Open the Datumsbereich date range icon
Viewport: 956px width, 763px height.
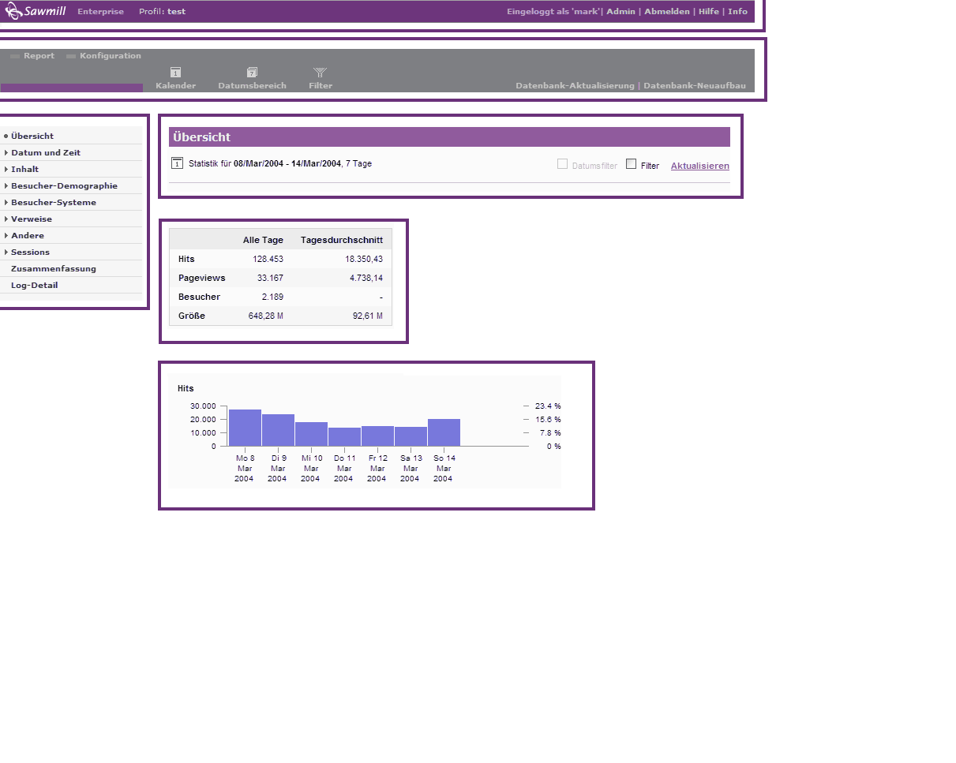(x=252, y=73)
